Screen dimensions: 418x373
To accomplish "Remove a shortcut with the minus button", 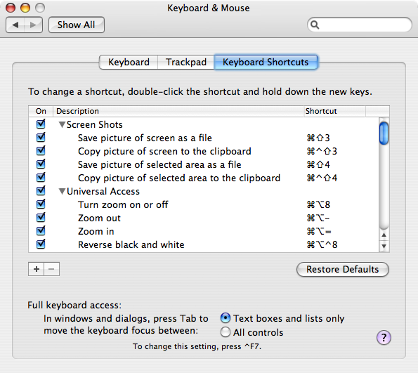I will (x=51, y=269).
